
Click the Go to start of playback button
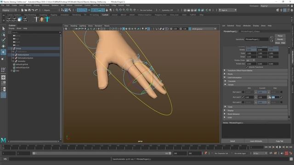(266, 147)
